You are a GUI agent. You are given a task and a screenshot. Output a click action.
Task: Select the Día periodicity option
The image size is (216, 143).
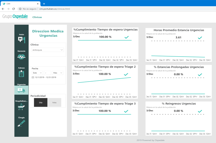[41, 102]
